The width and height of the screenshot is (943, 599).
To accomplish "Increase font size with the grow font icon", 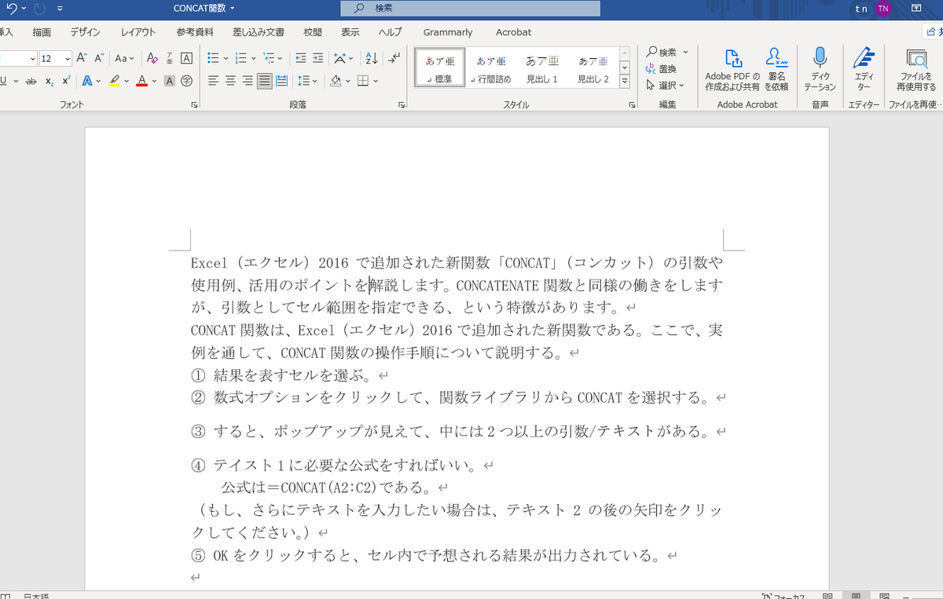I will tap(82, 58).
